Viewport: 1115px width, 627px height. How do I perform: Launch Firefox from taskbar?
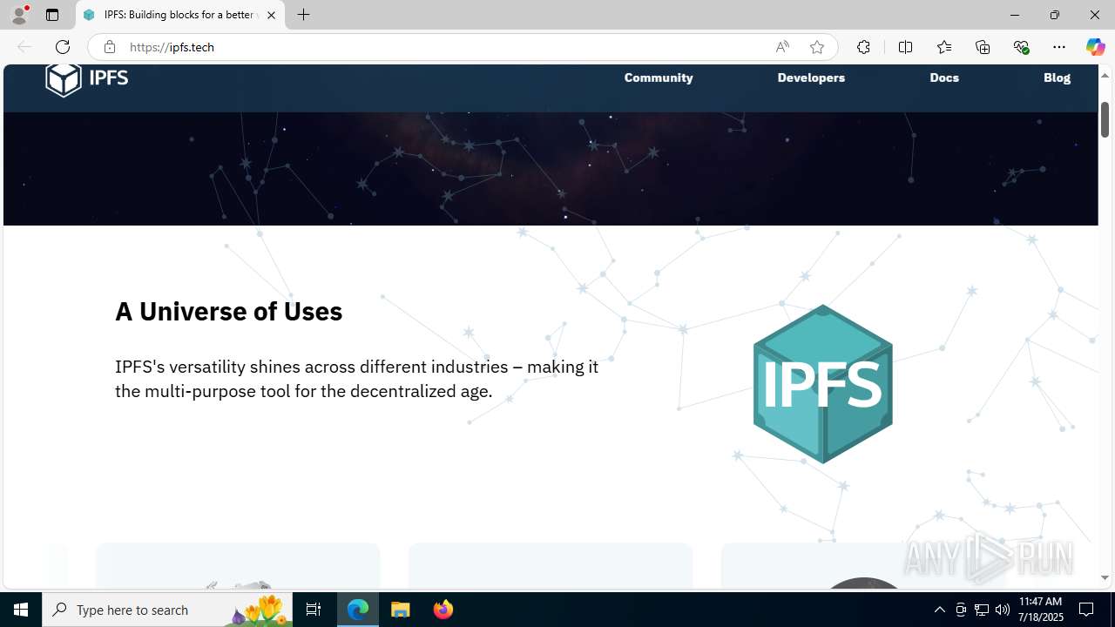coord(443,610)
